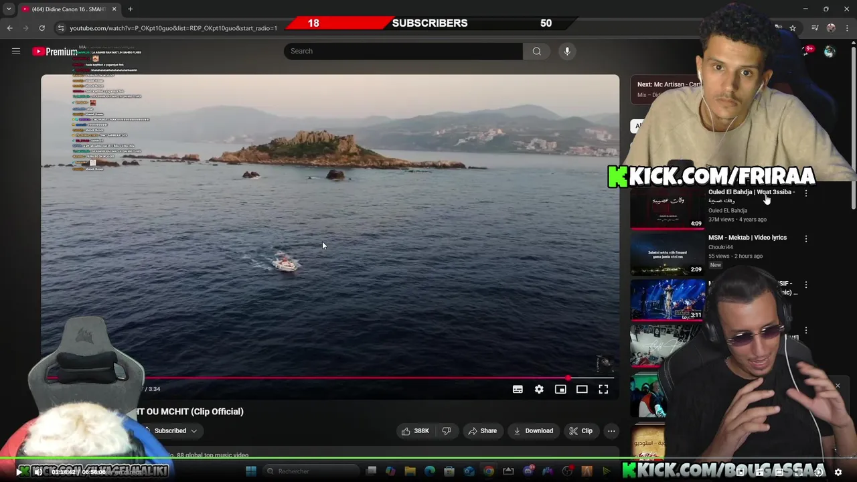
Task: Go to YouTube Premium home logo
Action: pos(54,52)
